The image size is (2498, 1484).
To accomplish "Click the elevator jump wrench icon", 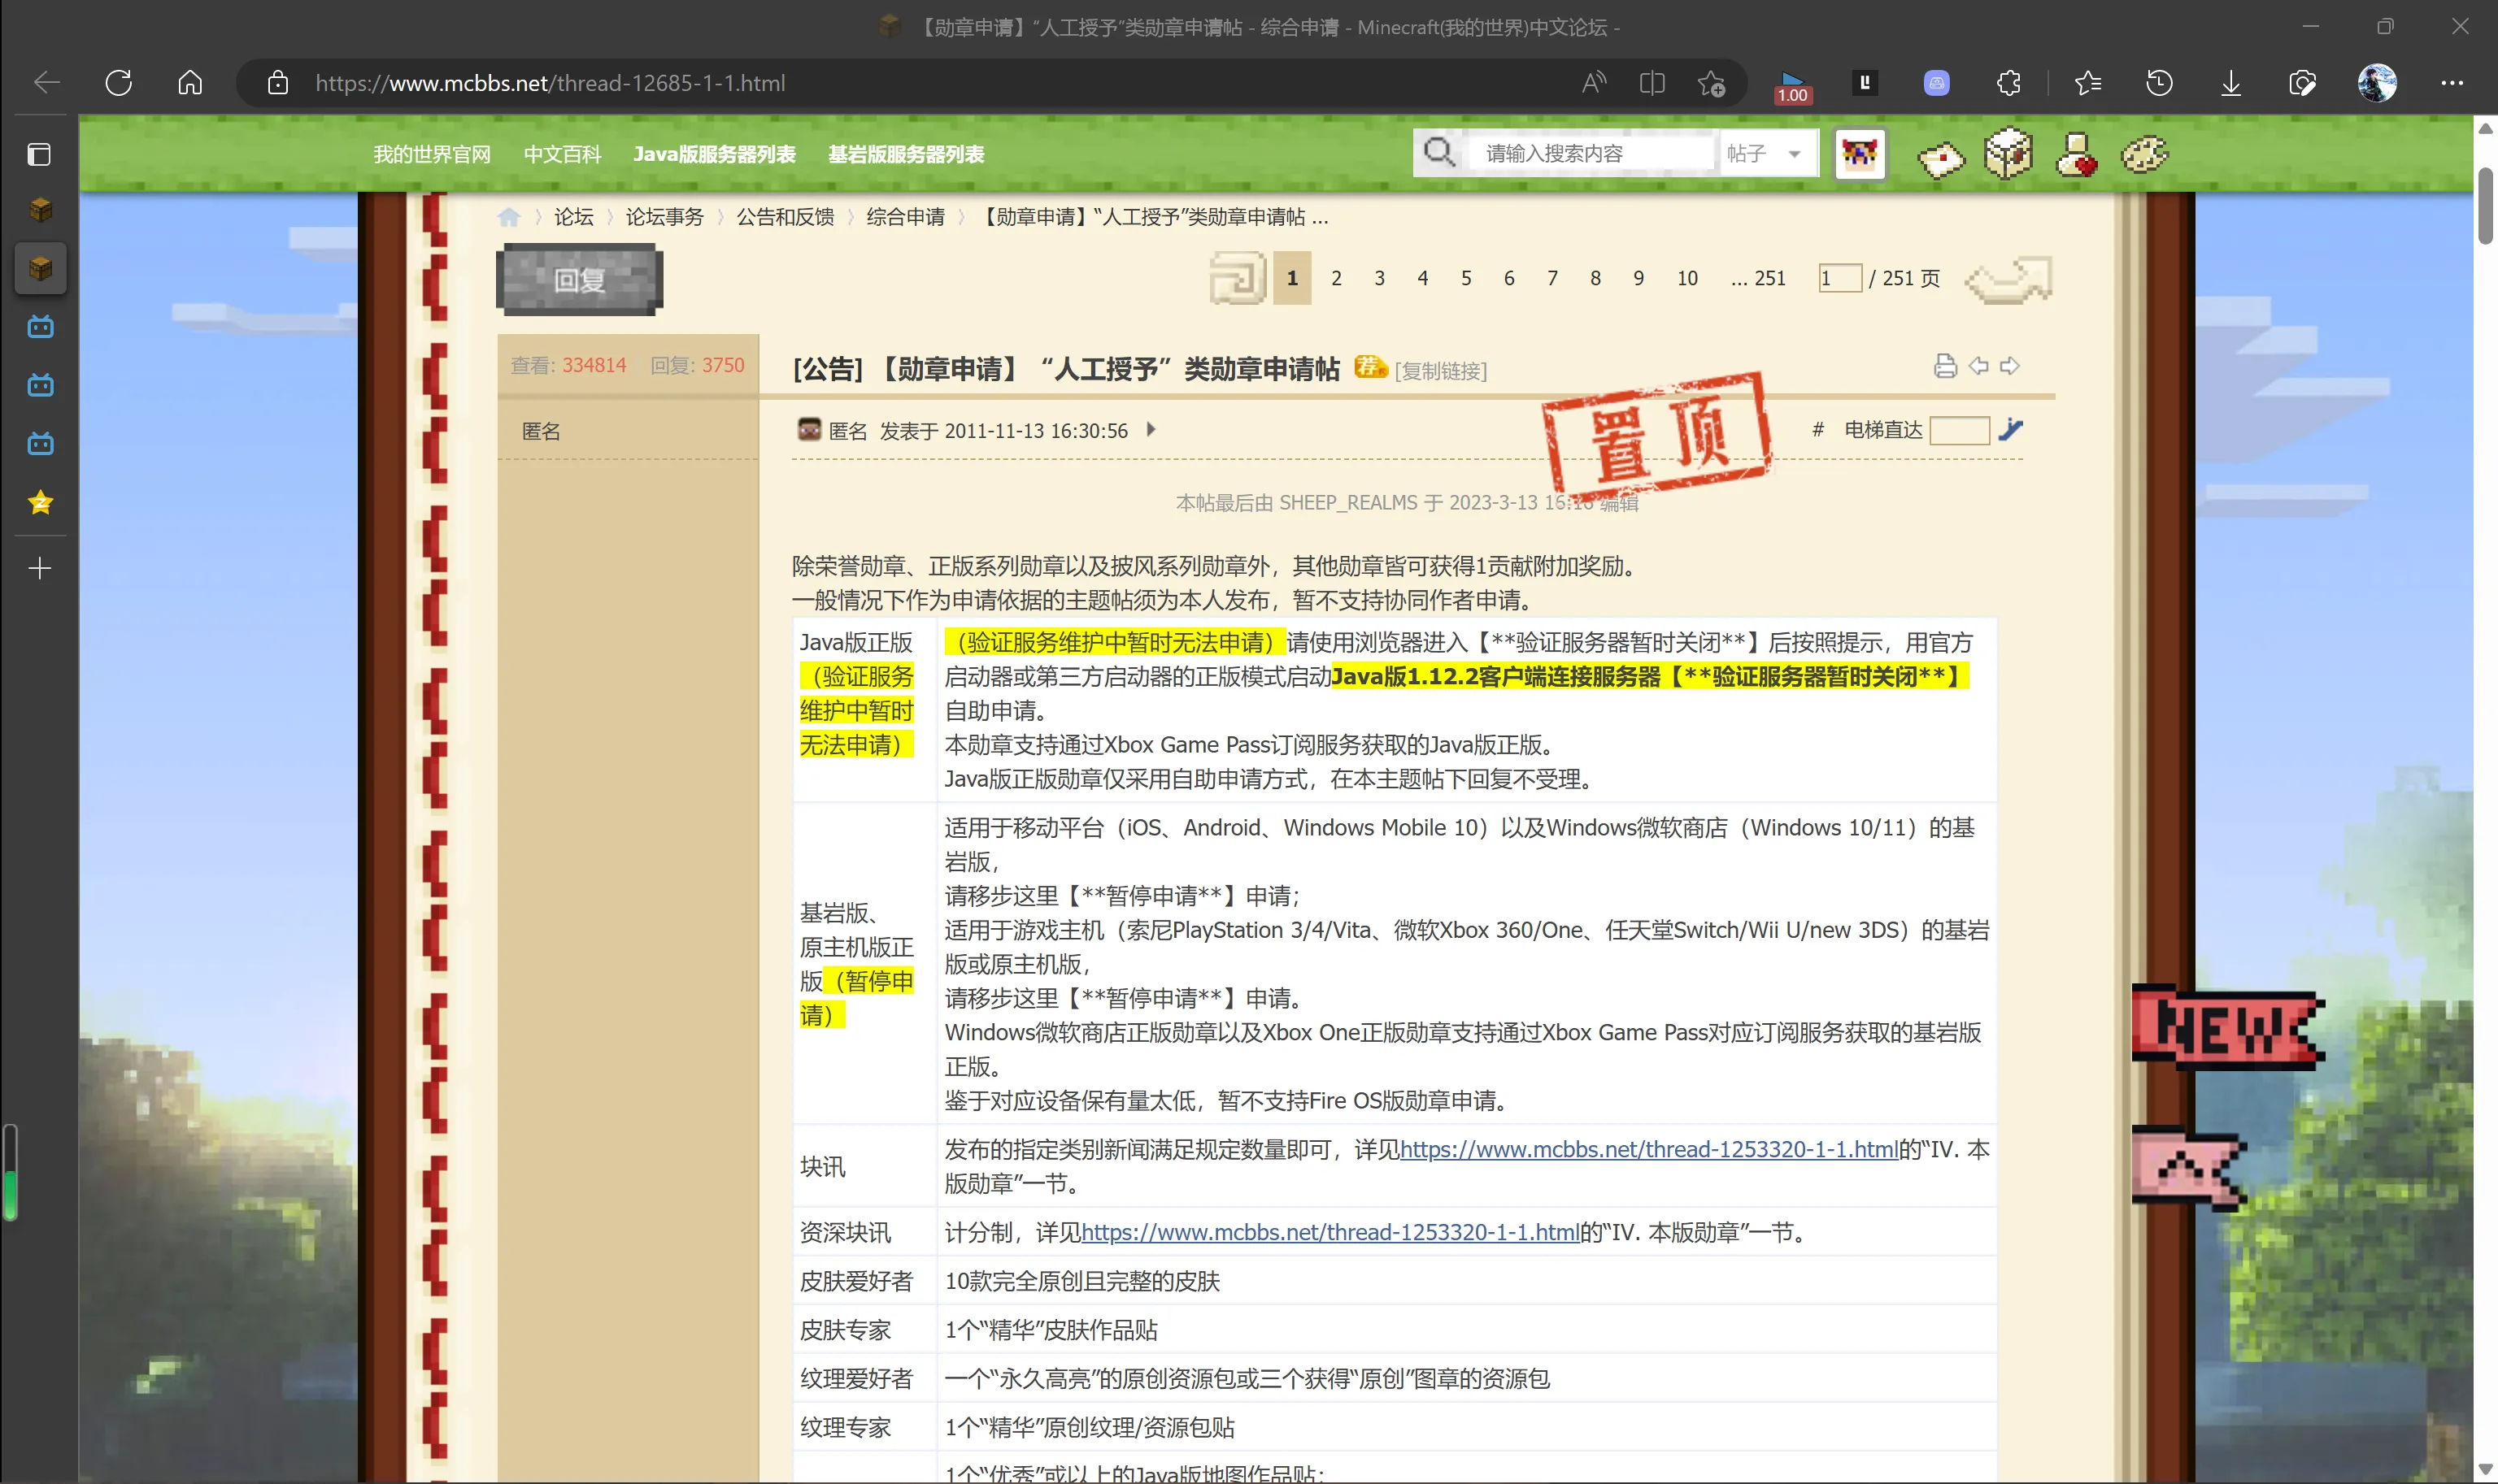I will click(2010, 430).
